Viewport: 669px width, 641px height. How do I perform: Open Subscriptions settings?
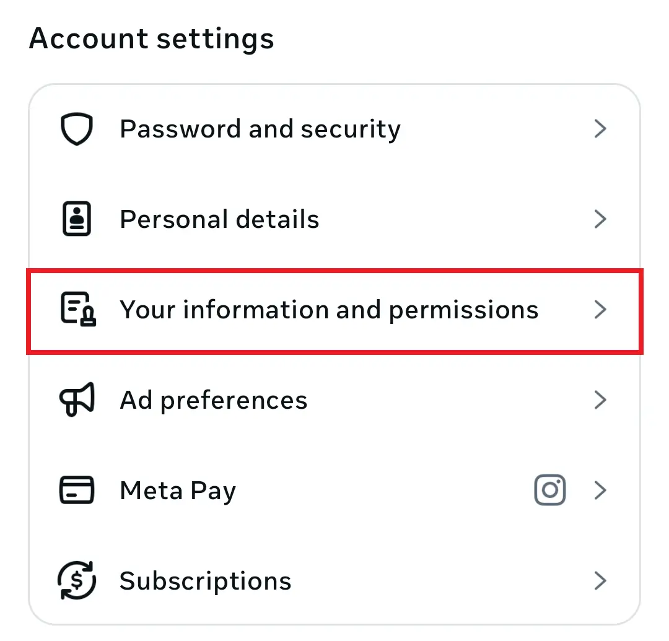pyautogui.click(x=206, y=581)
